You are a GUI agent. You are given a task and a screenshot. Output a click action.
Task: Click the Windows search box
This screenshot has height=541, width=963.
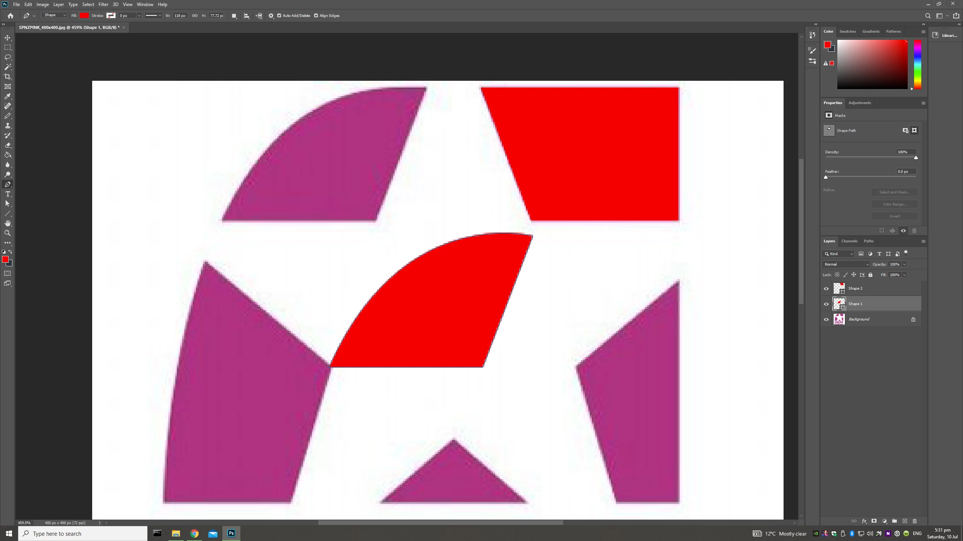(x=83, y=533)
